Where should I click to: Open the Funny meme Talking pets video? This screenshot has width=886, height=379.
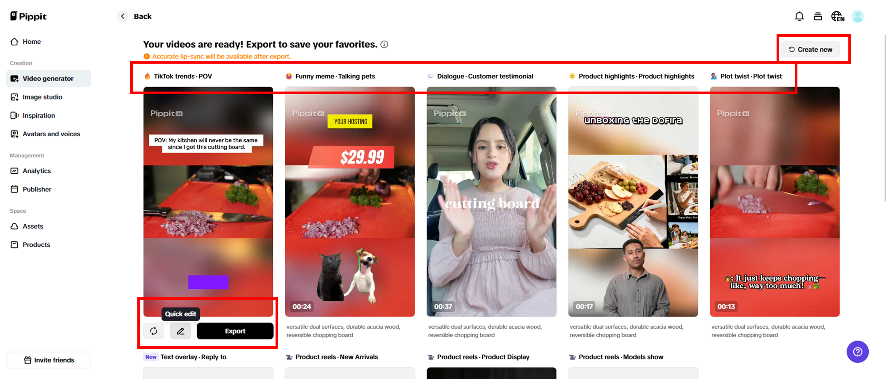[x=350, y=202]
